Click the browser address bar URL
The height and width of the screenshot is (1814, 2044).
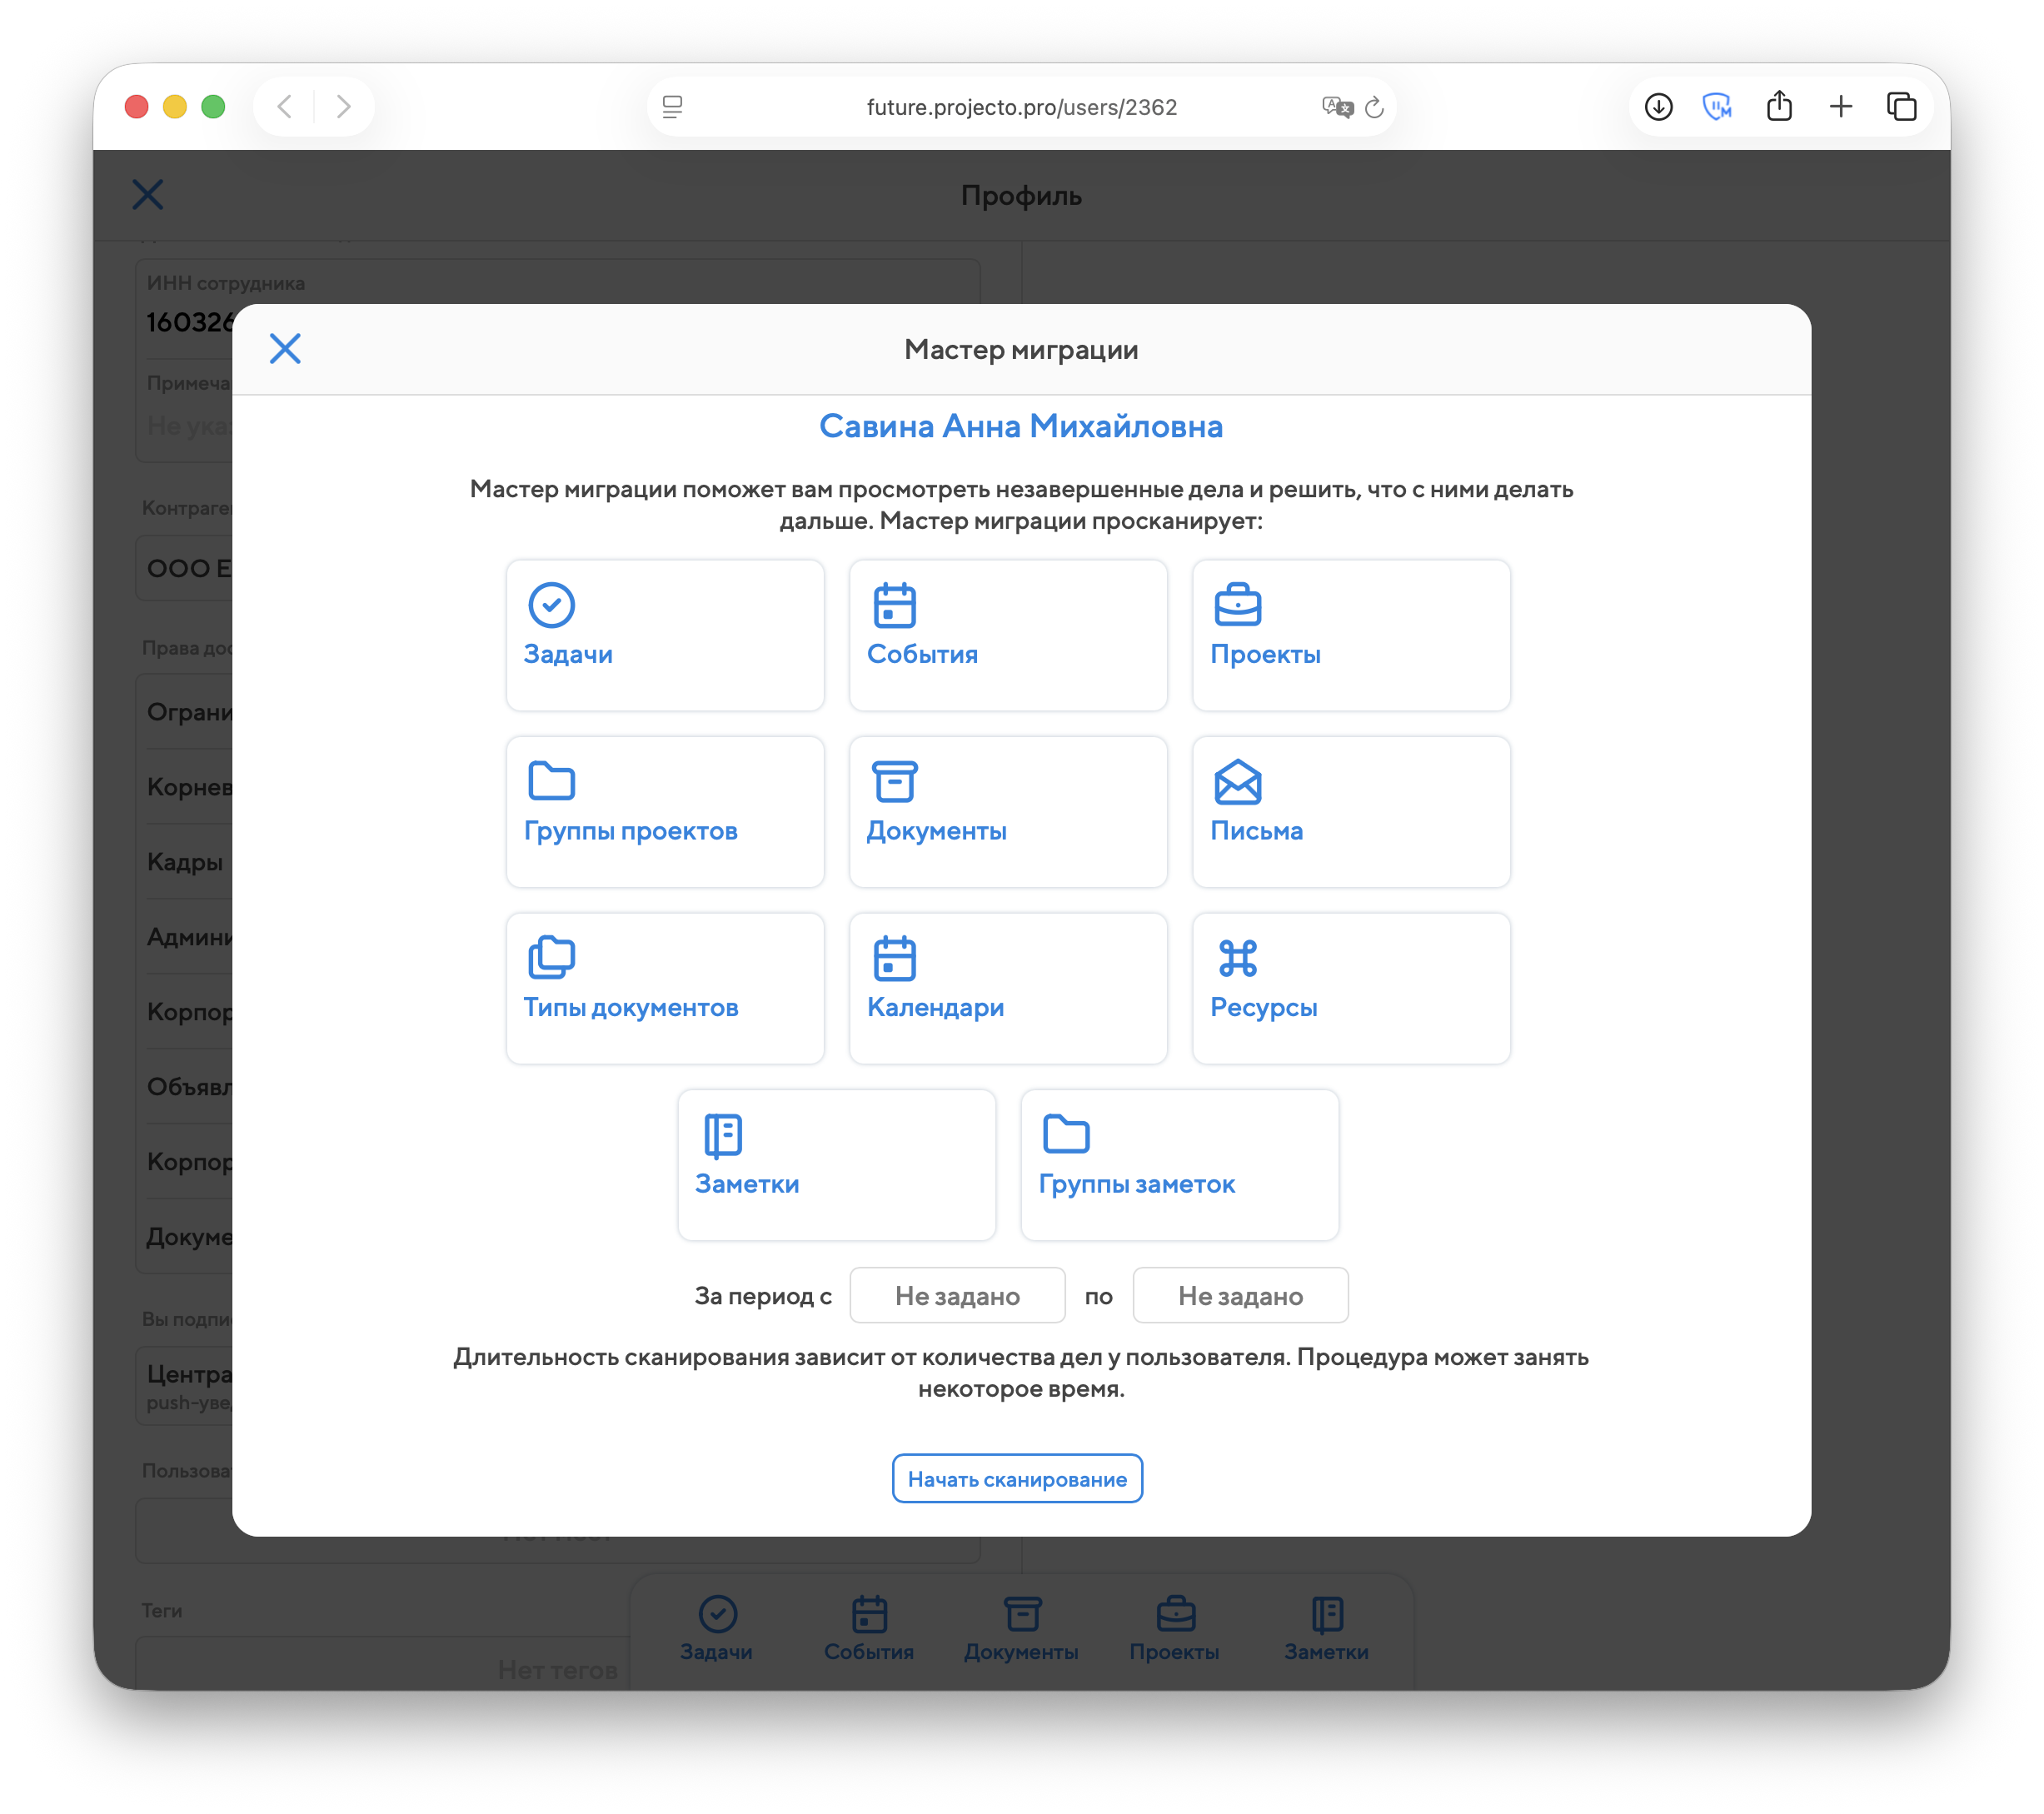click(x=1021, y=107)
